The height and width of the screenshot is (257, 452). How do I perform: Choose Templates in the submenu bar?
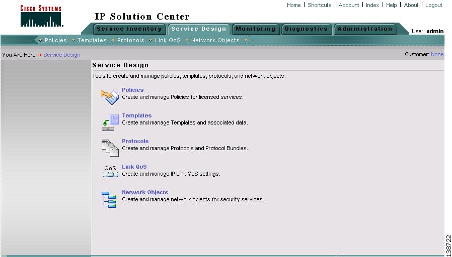(92, 40)
